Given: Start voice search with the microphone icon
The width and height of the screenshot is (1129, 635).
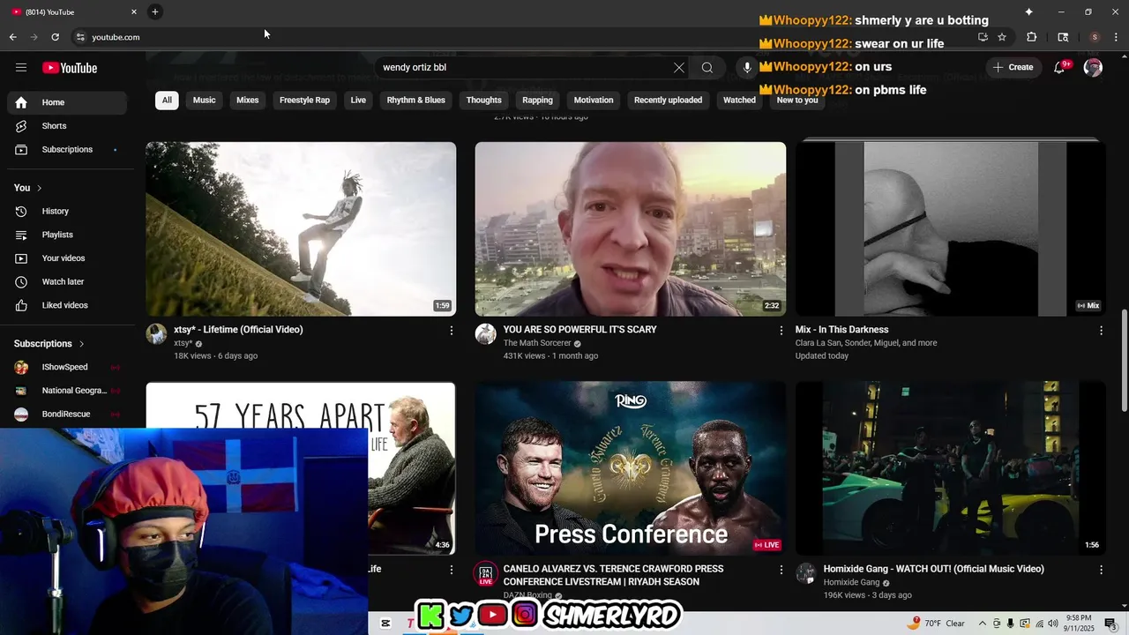Looking at the screenshot, I should [747, 68].
